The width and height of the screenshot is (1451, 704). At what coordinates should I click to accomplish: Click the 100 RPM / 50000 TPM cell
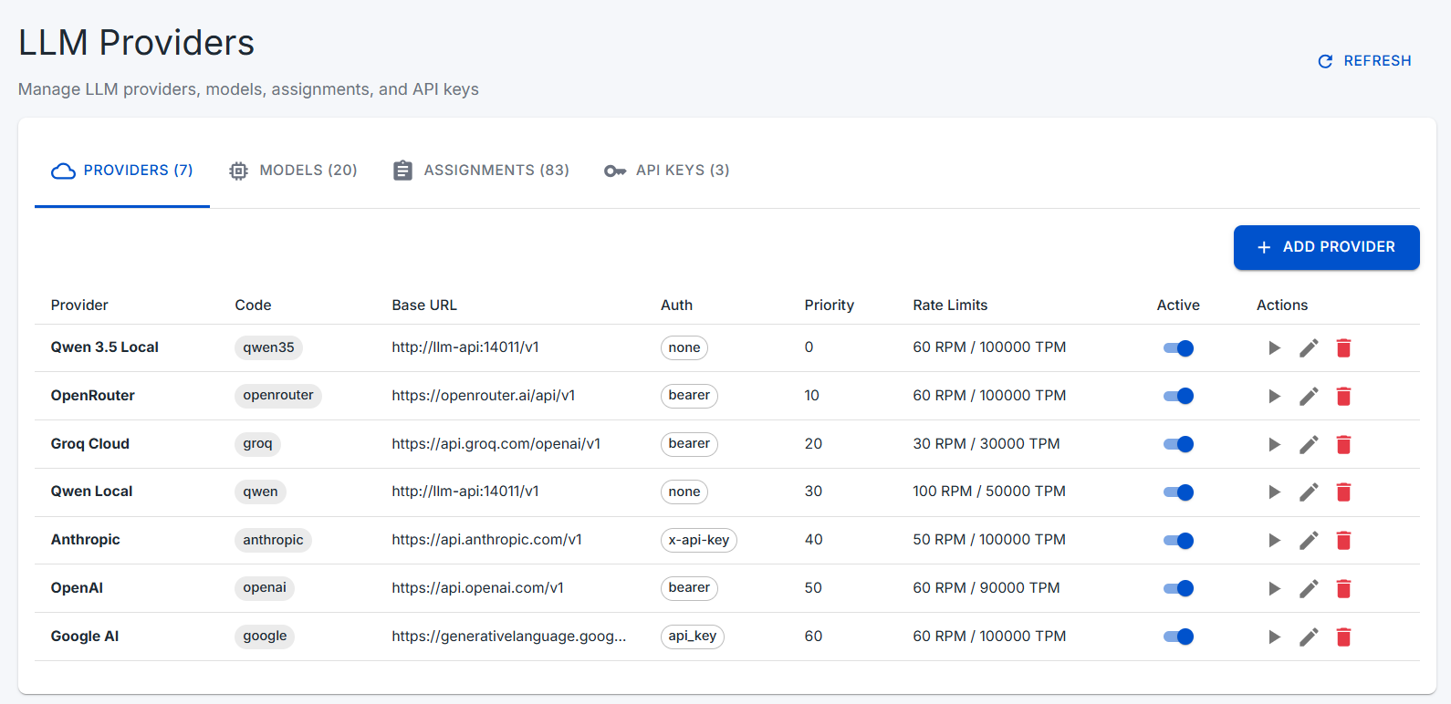pos(989,492)
